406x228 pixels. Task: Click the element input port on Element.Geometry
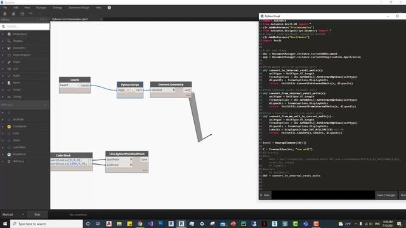pos(163,90)
